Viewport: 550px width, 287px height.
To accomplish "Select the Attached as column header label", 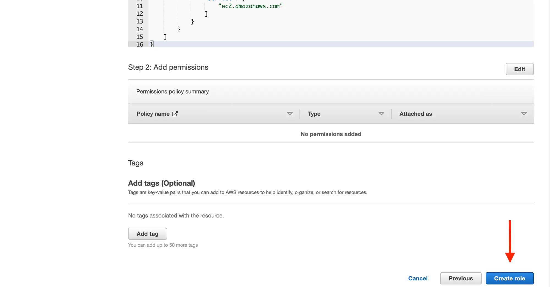I will (x=416, y=114).
